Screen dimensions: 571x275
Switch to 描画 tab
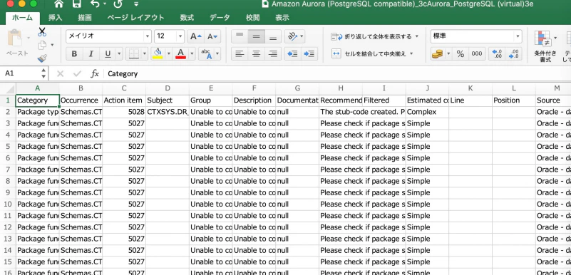85,18
